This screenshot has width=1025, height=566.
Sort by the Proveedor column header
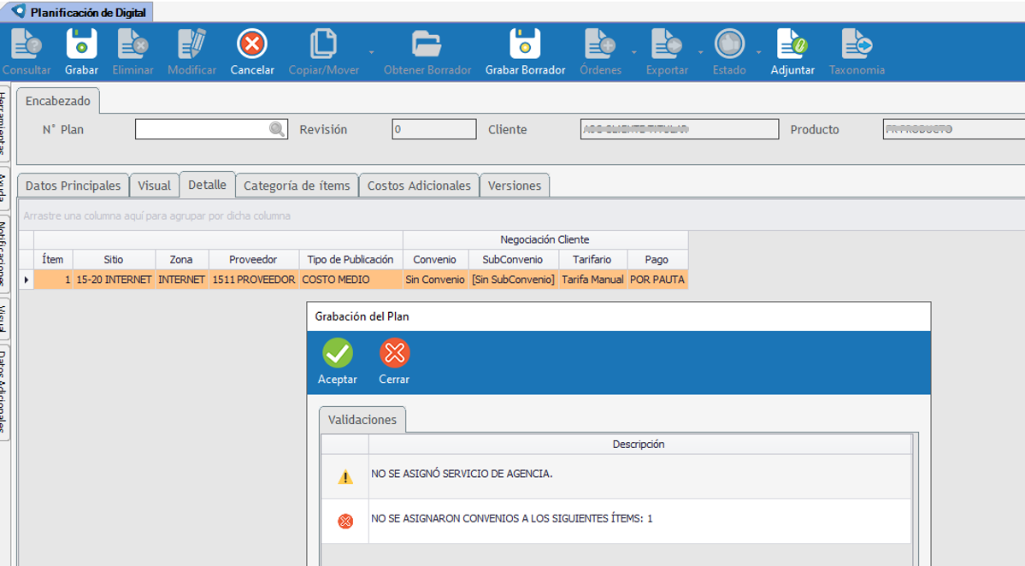pos(254,259)
